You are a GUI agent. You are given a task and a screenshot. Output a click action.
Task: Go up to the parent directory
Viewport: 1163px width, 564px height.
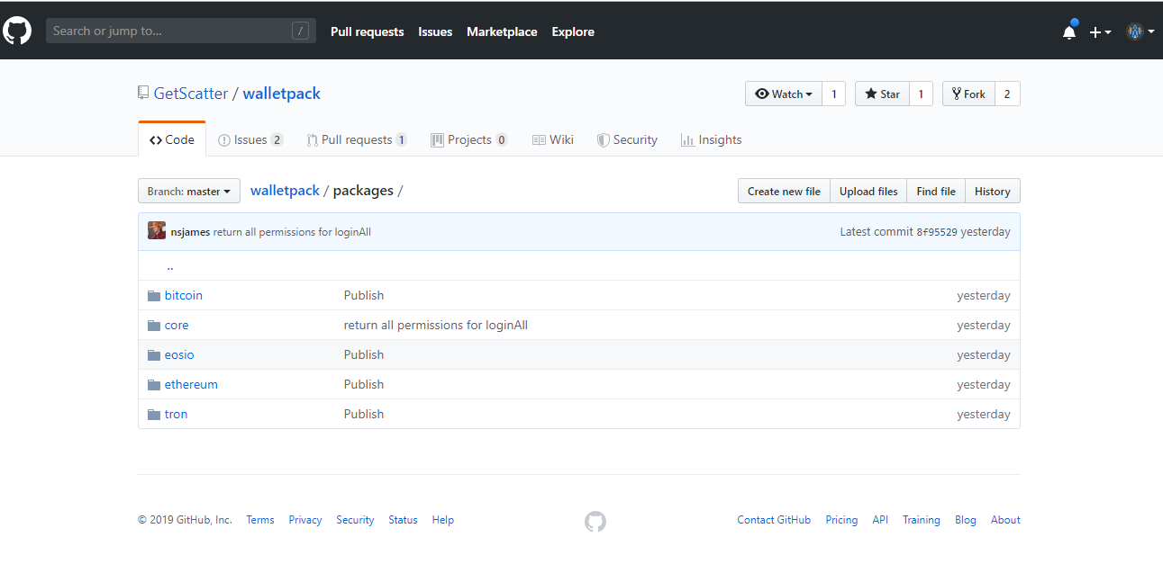pos(169,266)
